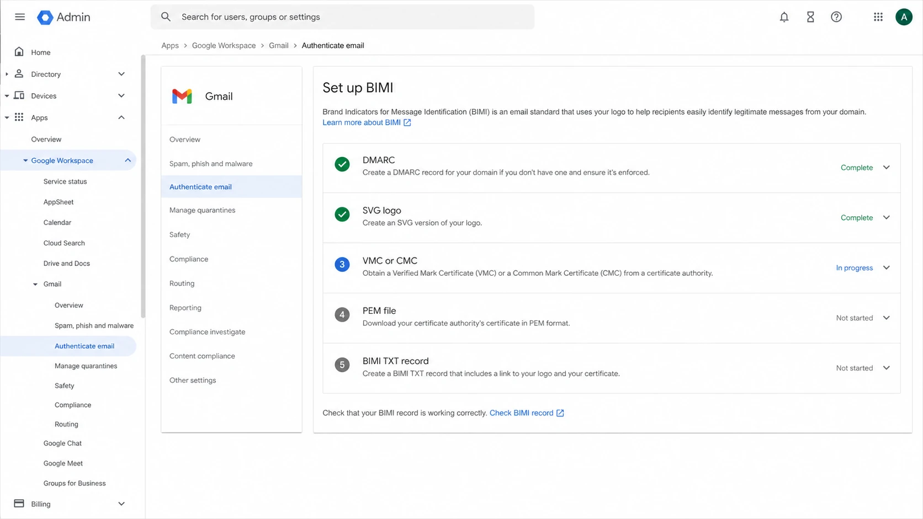Click the SVG logo green checkmark icon
This screenshot has height=519, width=923.
click(342, 215)
